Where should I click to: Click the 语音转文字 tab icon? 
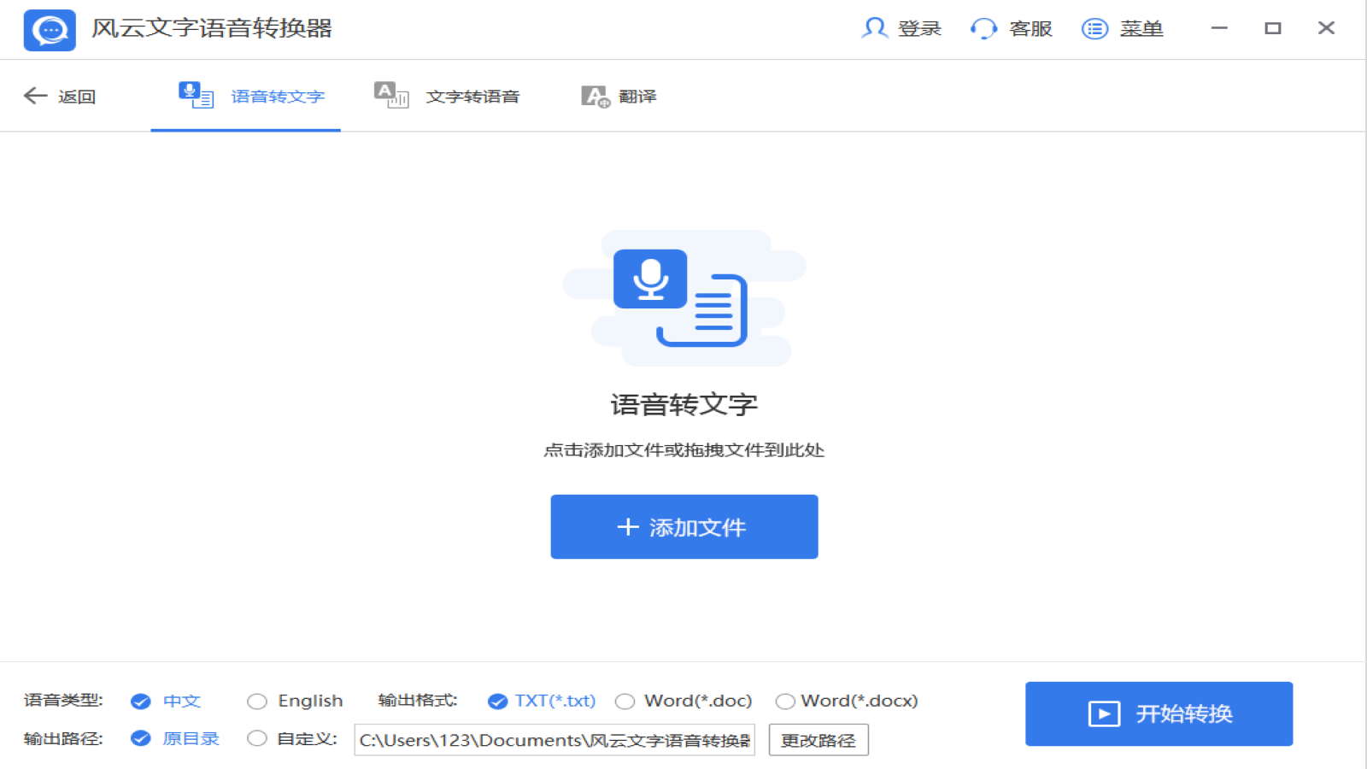pos(195,95)
